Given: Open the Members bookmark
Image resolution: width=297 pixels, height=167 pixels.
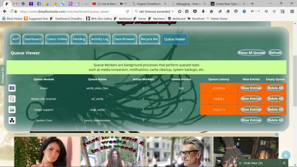Looking at the screenshot, I should pos(157,19).
